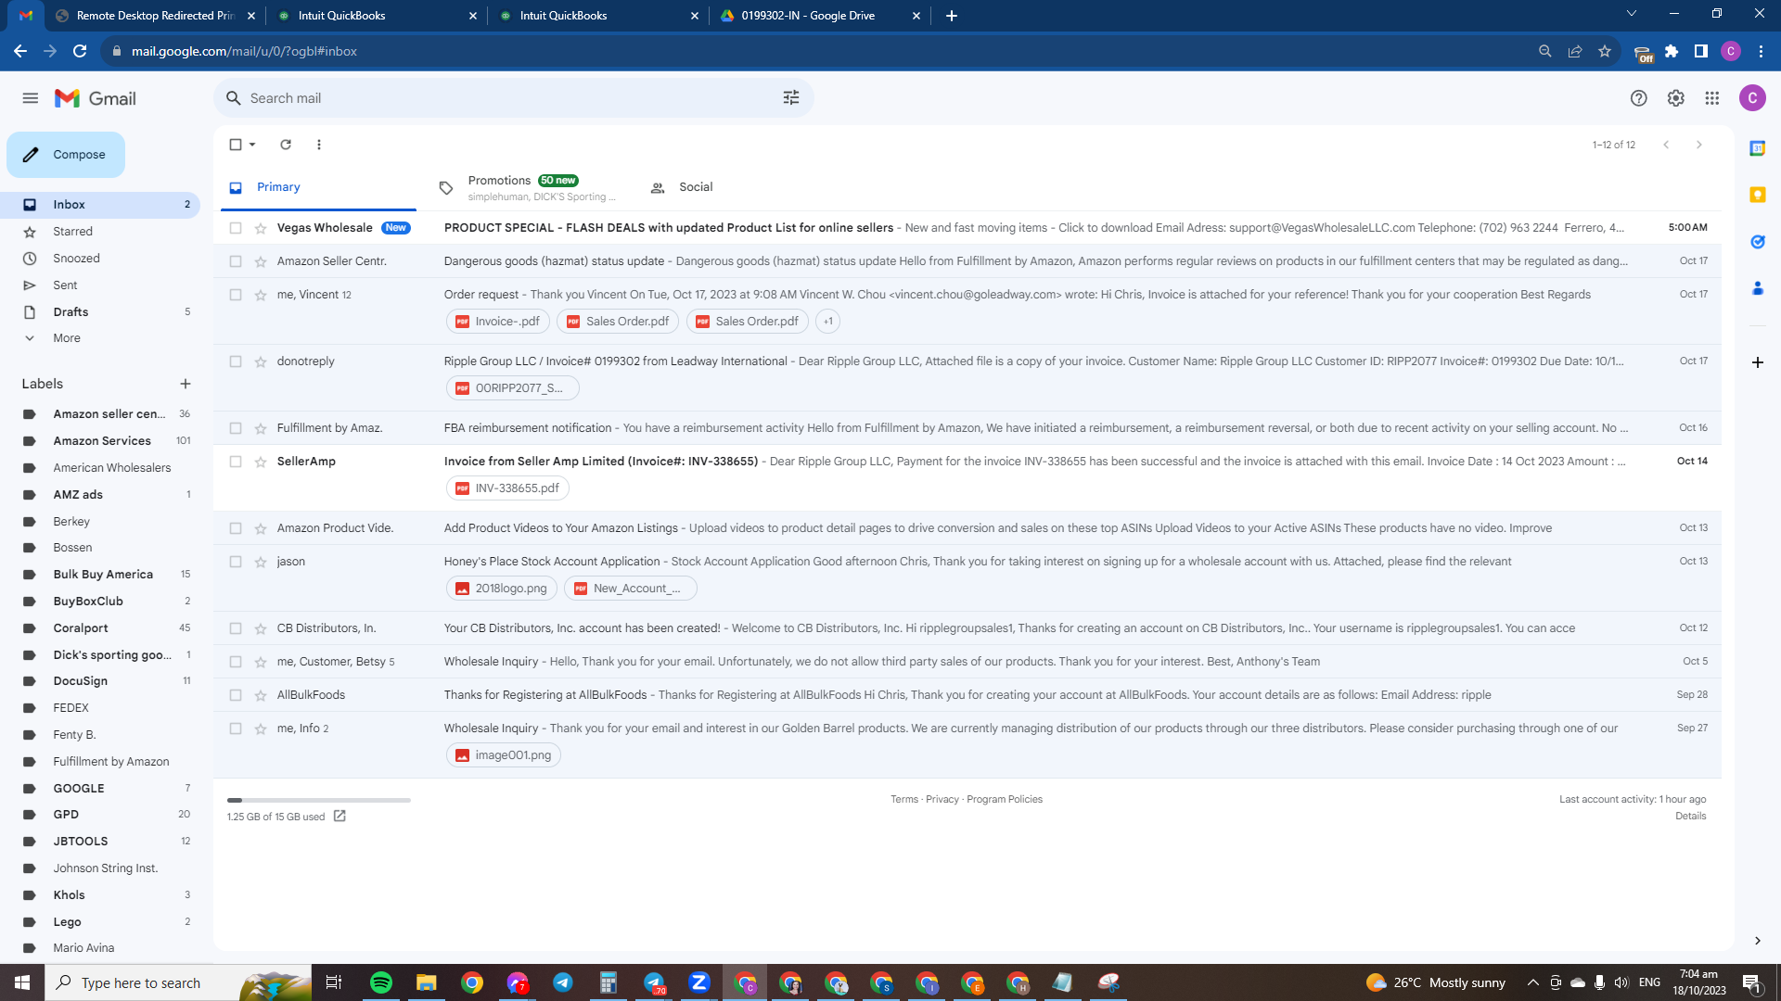Image resolution: width=1781 pixels, height=1001 pixels.
Task: Click the Search mail field
Action: pos(514,98)
